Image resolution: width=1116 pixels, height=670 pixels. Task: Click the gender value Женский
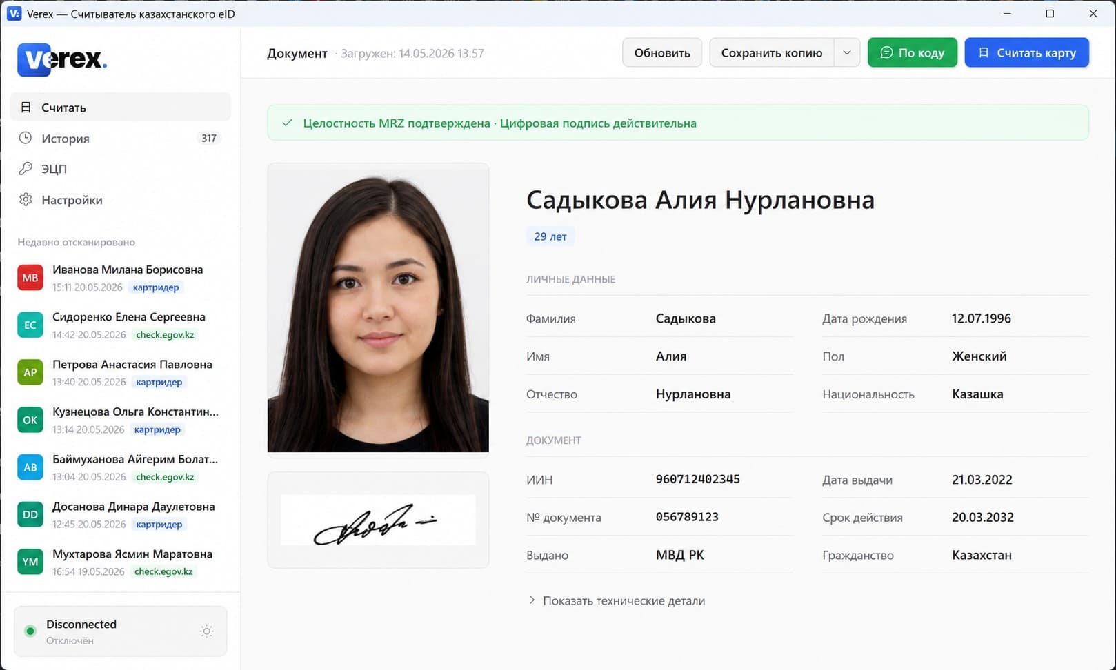pyautogui.click(x=979, y=356)
